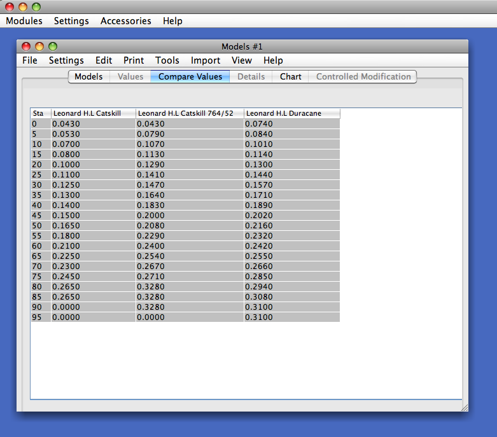Click the main application yellow minimize button
The image size is (497, 437).
(x=23, y=6)
